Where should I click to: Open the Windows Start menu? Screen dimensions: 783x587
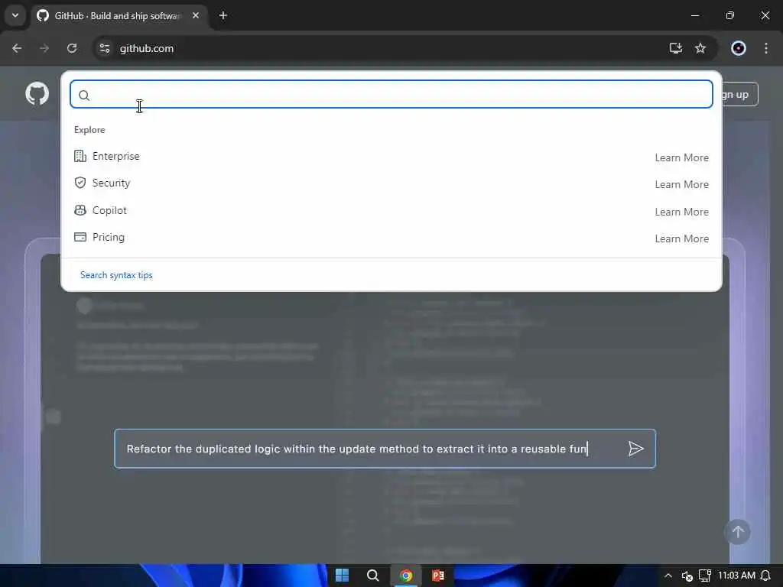tap(342, 576)
